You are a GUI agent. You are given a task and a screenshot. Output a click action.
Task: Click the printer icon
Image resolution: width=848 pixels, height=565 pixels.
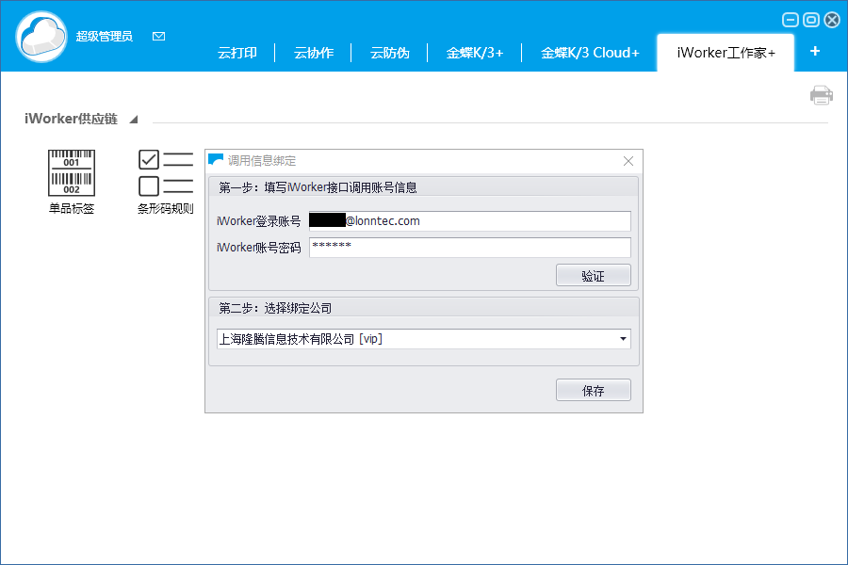821,95
